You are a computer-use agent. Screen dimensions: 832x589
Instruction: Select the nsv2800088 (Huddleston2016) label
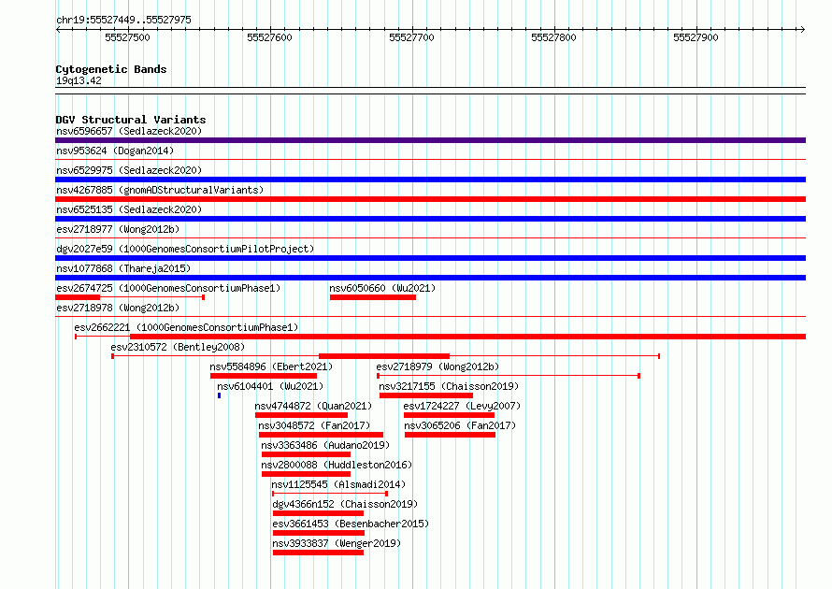tap(337, 465)
